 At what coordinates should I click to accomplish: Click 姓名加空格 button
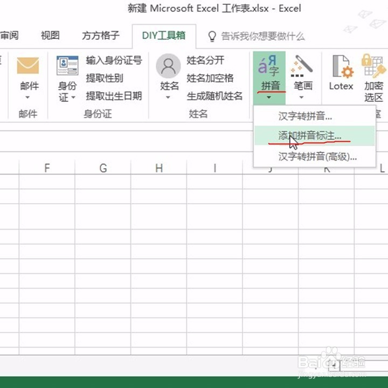(x=210, y=78)
